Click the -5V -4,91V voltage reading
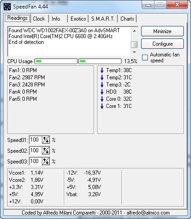The width and height of the screenshot is (191, 219). (x=84, y=180)
